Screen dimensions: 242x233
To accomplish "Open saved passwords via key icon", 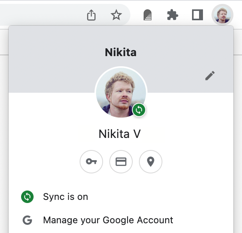I will tap(91, 162).
